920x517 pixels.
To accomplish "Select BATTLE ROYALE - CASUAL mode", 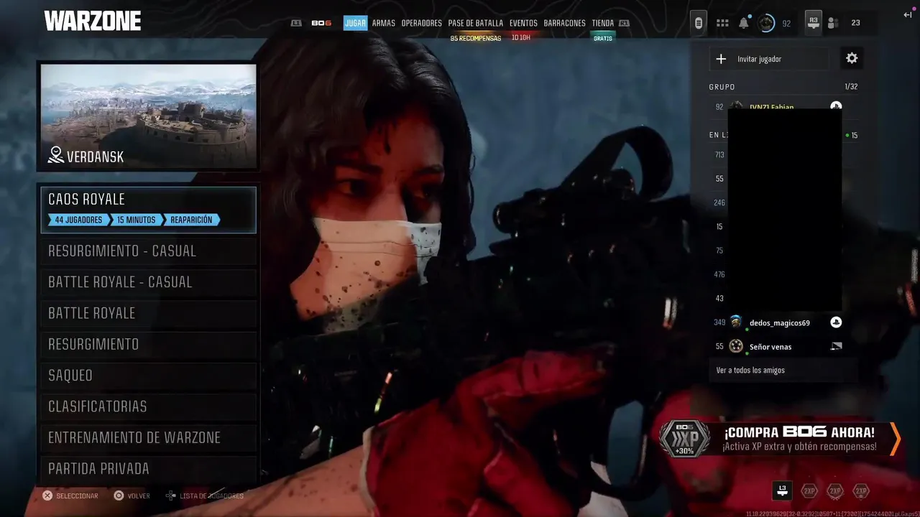I will coord(148,282).
